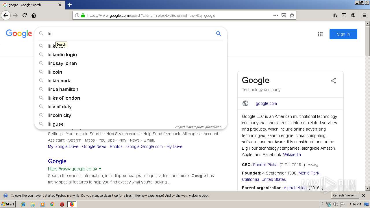Open the Library icon in toolbar
370x208 pixels.
tap(335, 15)
